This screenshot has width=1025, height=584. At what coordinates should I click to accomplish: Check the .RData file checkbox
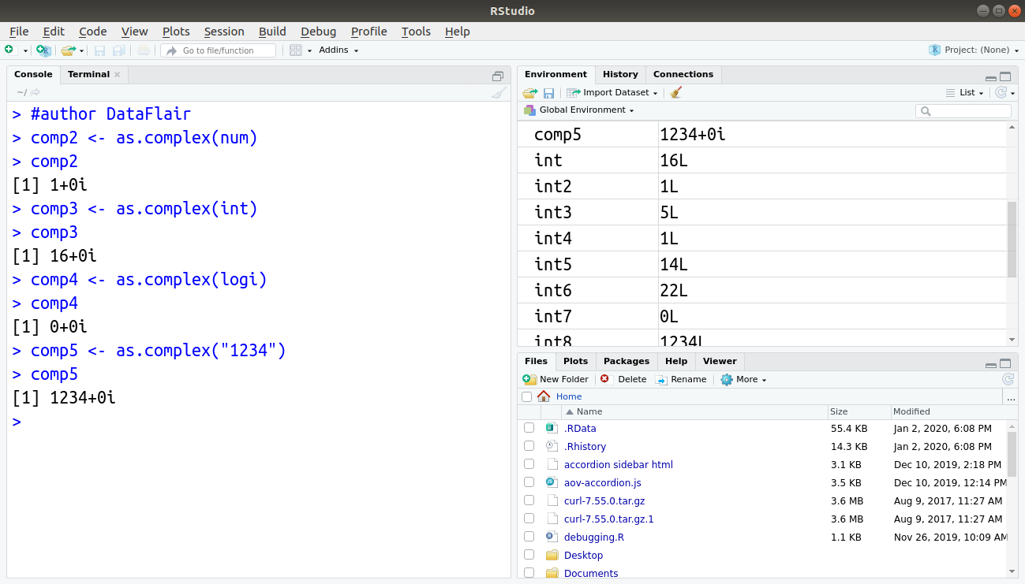(x=529, y=428)
